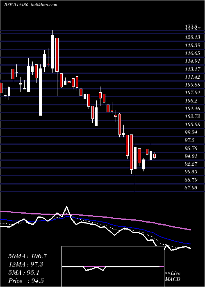Select the 97.5 price level label

(x=190, y=140)
